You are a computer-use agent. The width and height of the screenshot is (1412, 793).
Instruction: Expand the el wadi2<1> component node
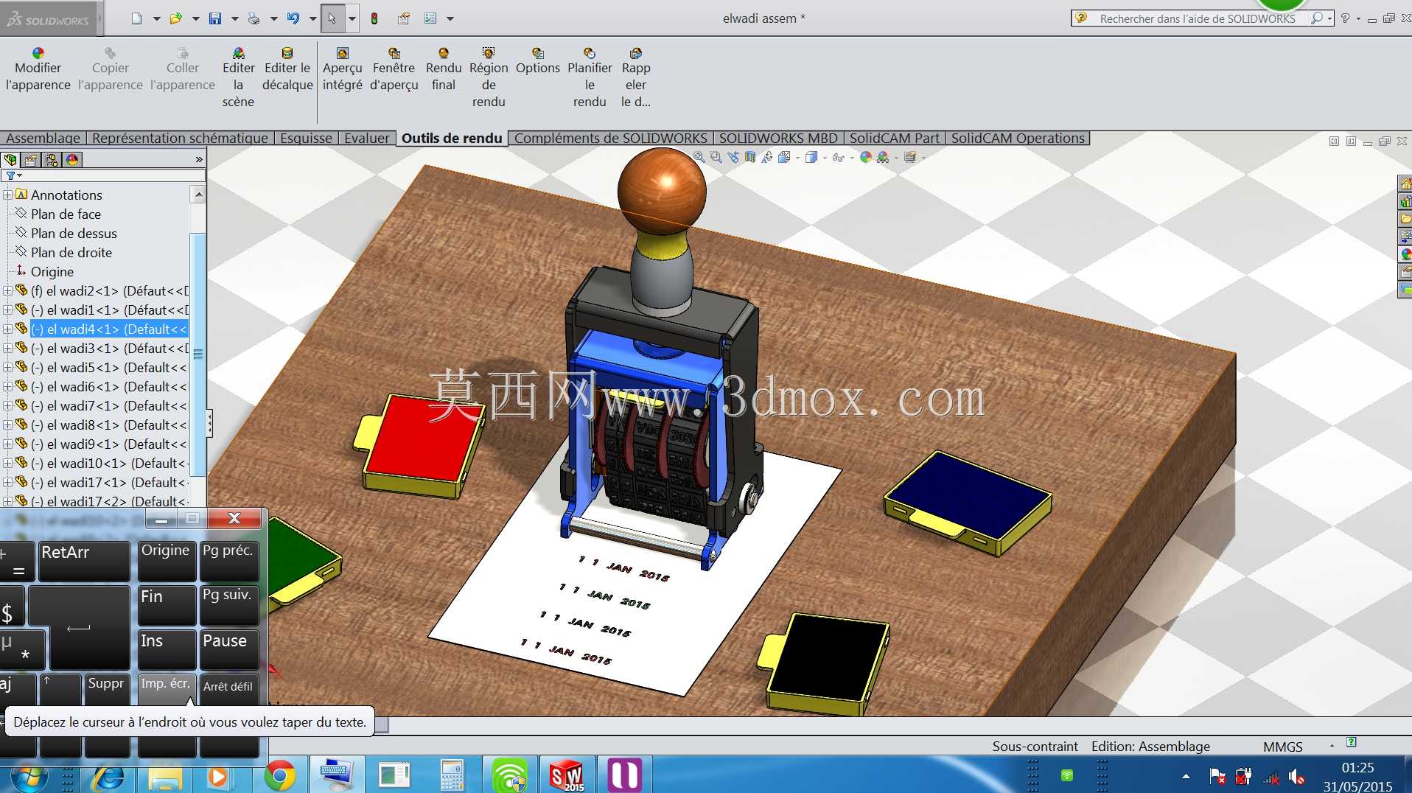pos(7,290)
